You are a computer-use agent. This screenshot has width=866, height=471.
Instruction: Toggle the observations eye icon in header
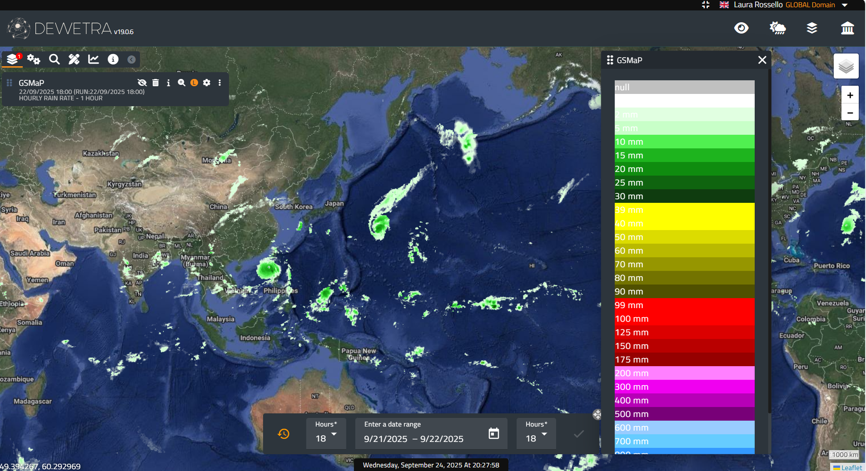point(741,28)
